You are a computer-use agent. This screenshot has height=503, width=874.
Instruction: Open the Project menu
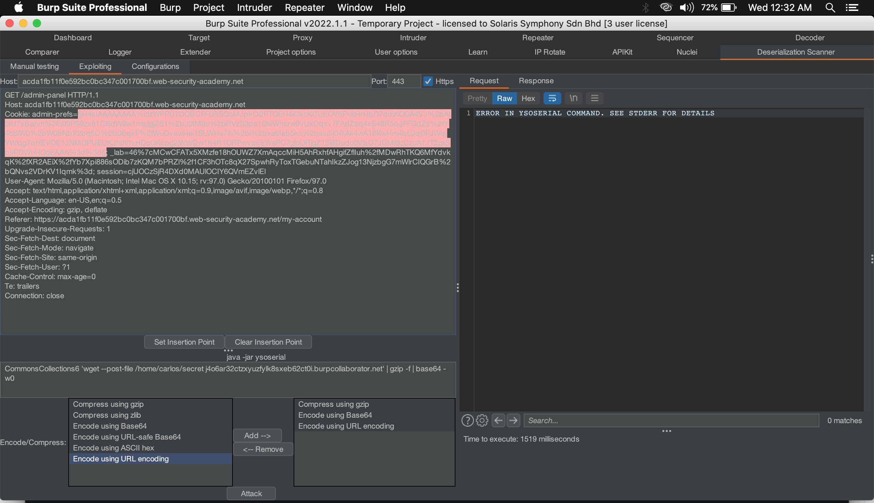208,7
